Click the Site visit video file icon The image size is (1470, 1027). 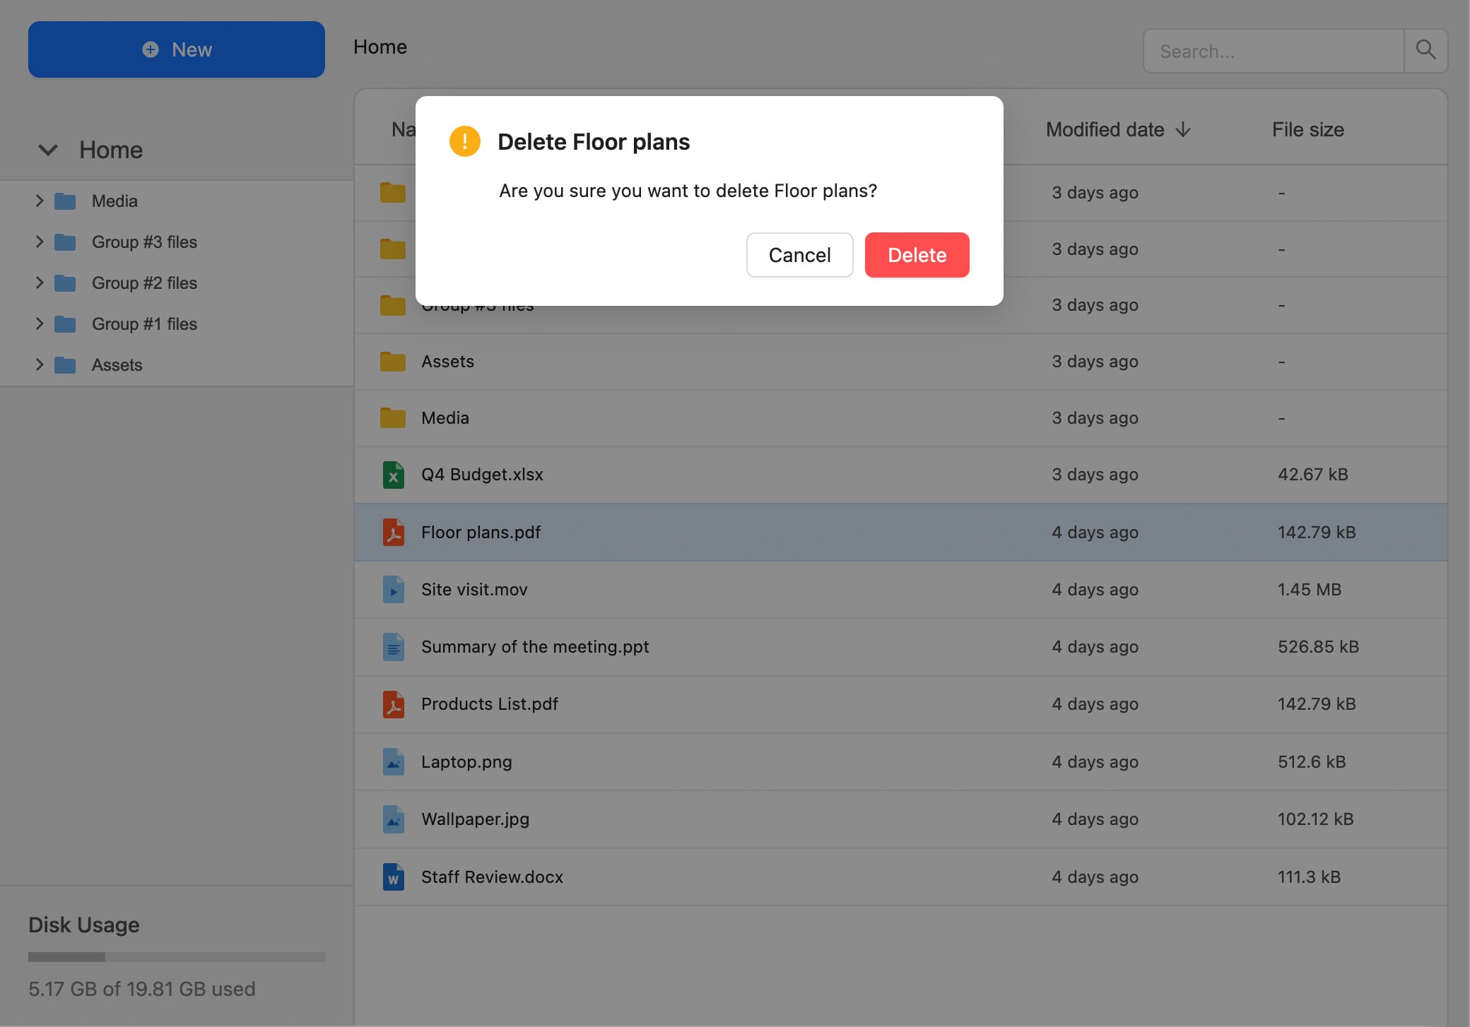(393, 590)
